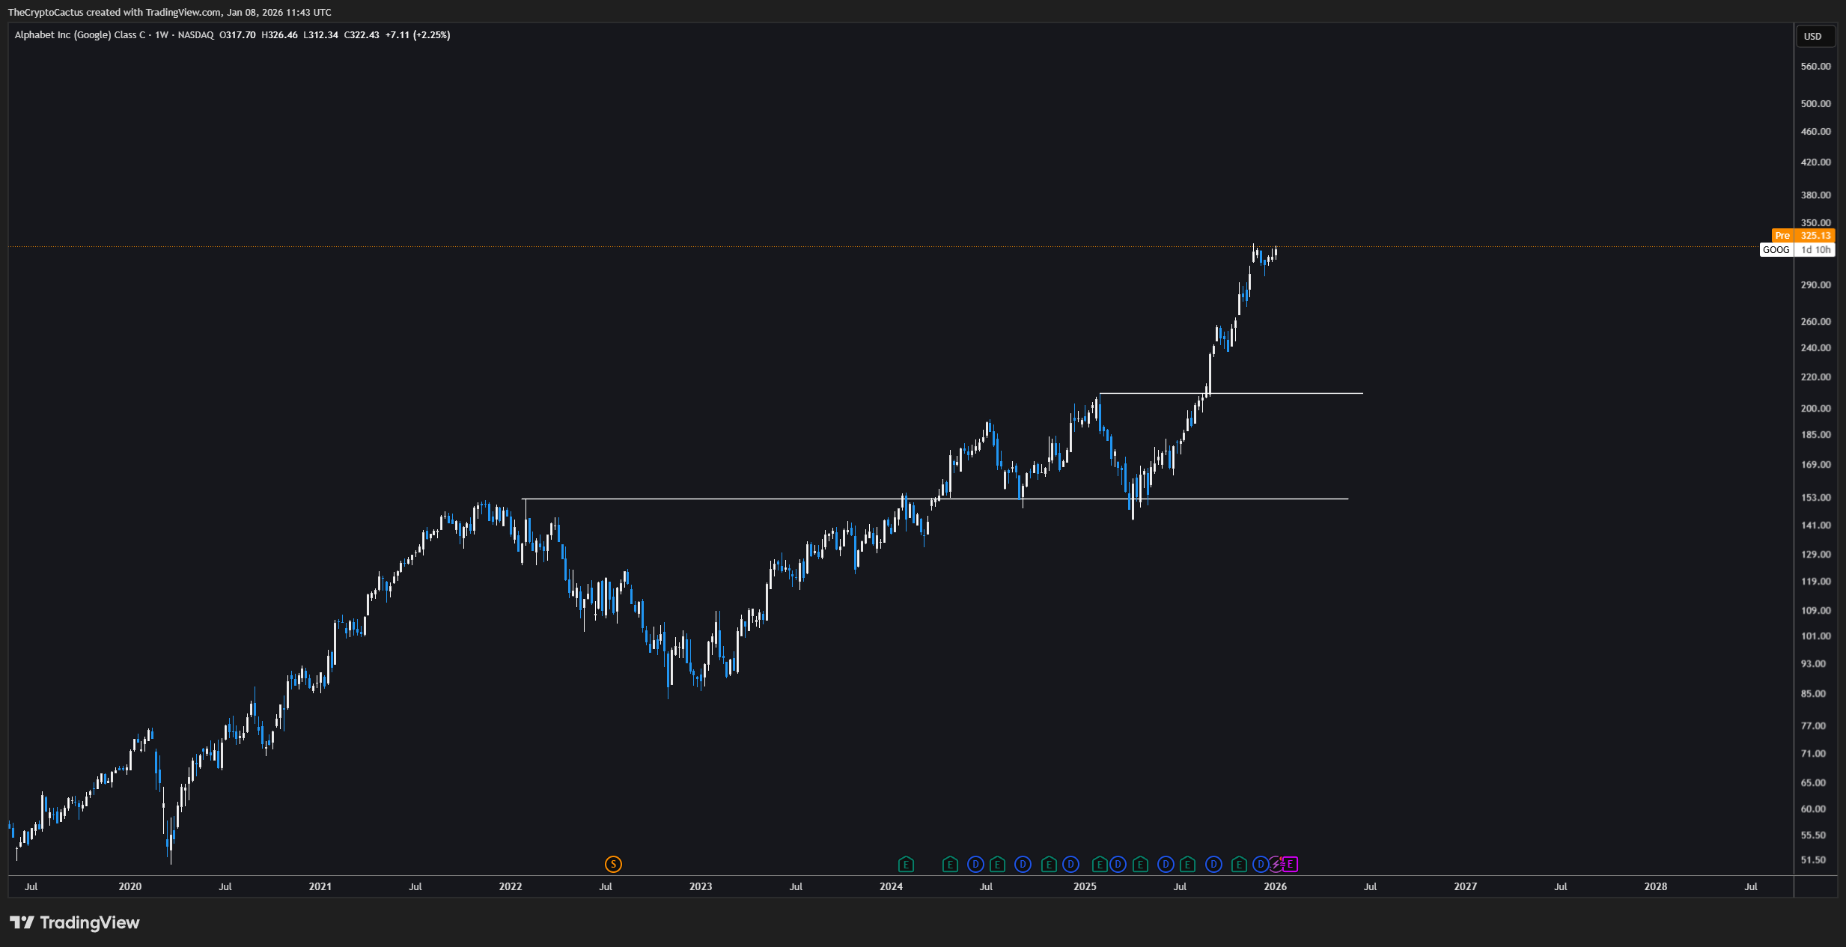Select the lower horizontal line near 153
1846x947 pixels.
click(711, 499)
